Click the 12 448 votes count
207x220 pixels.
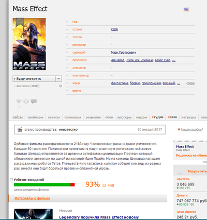pos(108,185)
